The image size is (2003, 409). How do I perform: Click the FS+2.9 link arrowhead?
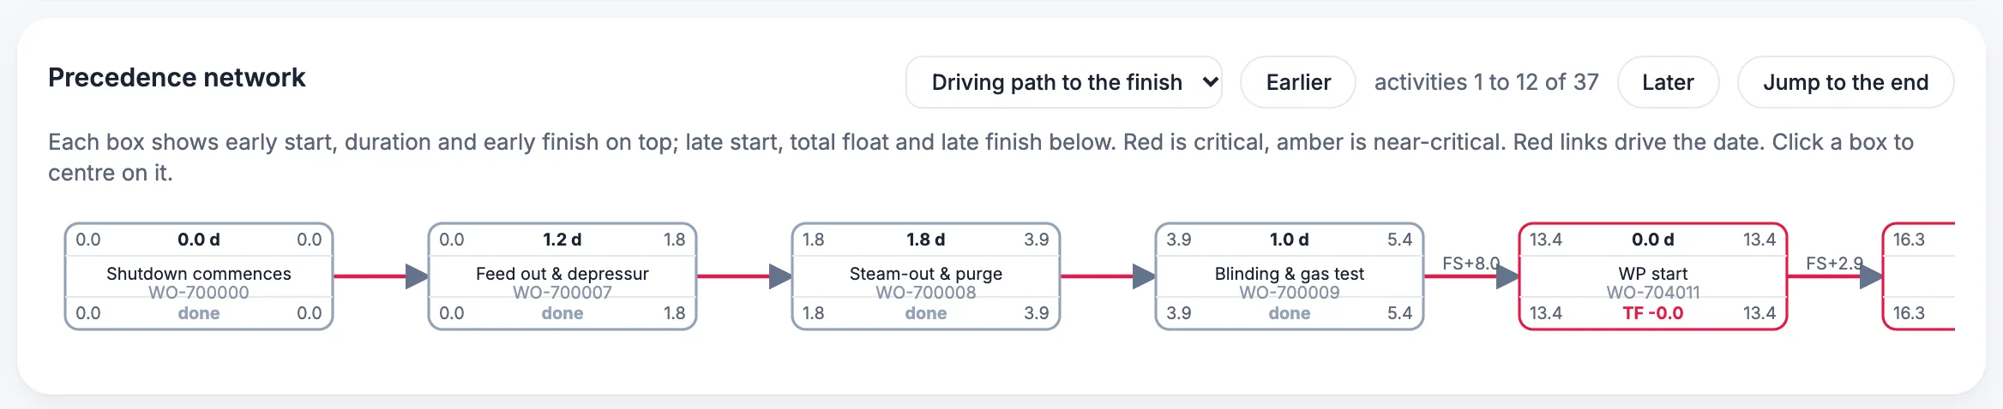click(1871, 276)
